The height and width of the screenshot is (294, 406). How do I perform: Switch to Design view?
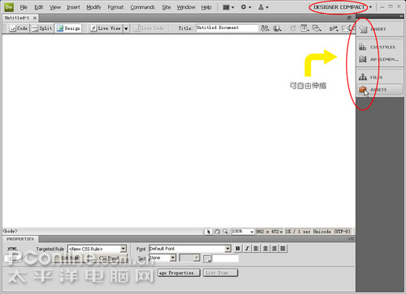[x=68, y=28]
